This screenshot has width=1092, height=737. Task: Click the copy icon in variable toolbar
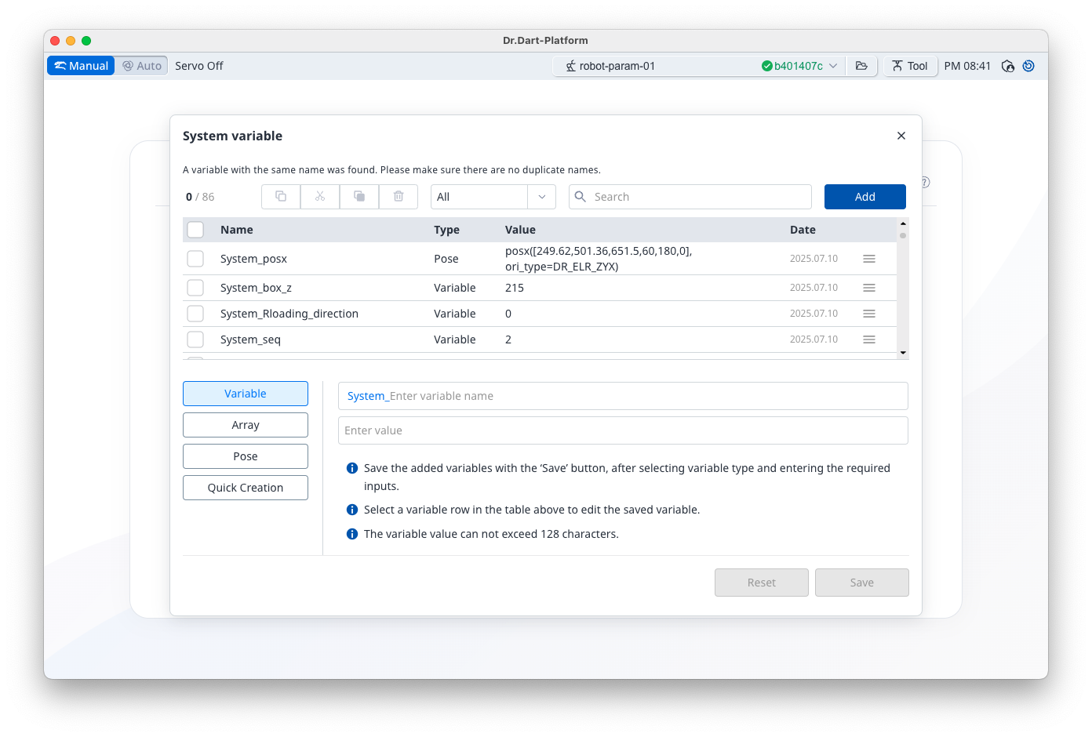pos(281,197)
